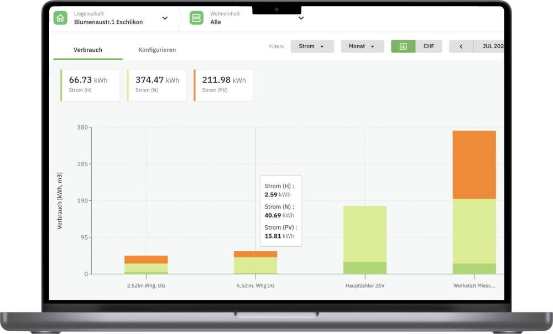Click the Filters label

(x=276, y=46)
